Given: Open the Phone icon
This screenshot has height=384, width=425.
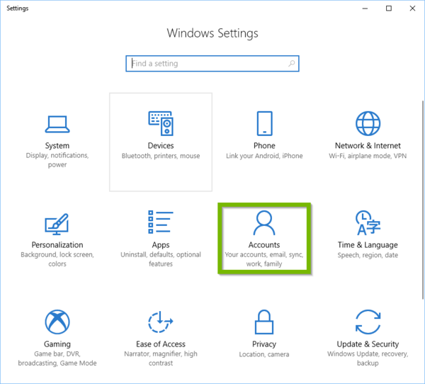Looking at the screenshot, I should coord(264,123).
